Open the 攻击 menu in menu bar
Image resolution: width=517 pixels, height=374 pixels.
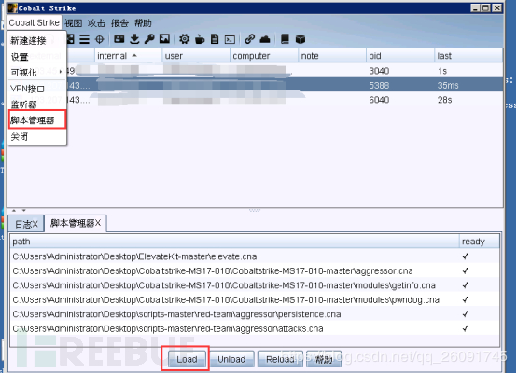click(96, 23)
